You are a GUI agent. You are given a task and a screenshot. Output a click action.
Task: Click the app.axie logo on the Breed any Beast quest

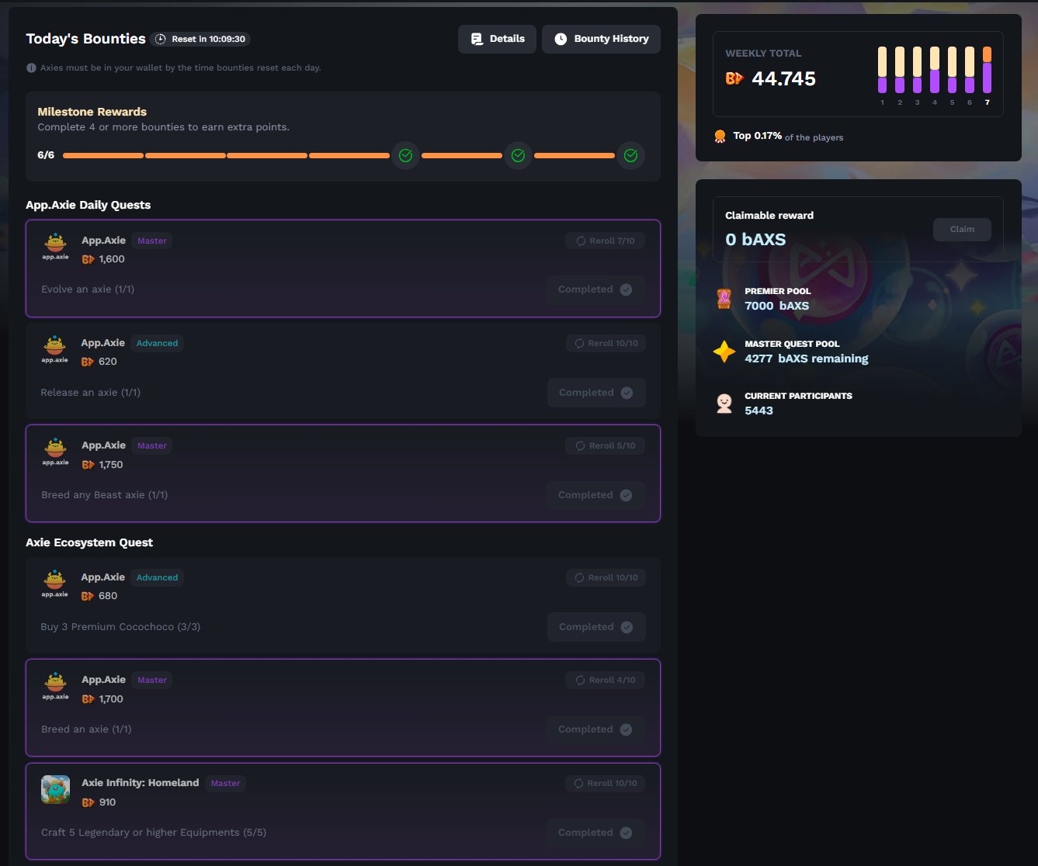coord(55,452)
